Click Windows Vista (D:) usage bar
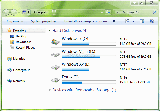This screenshot has width=160, height=111. tap(89, 57)
